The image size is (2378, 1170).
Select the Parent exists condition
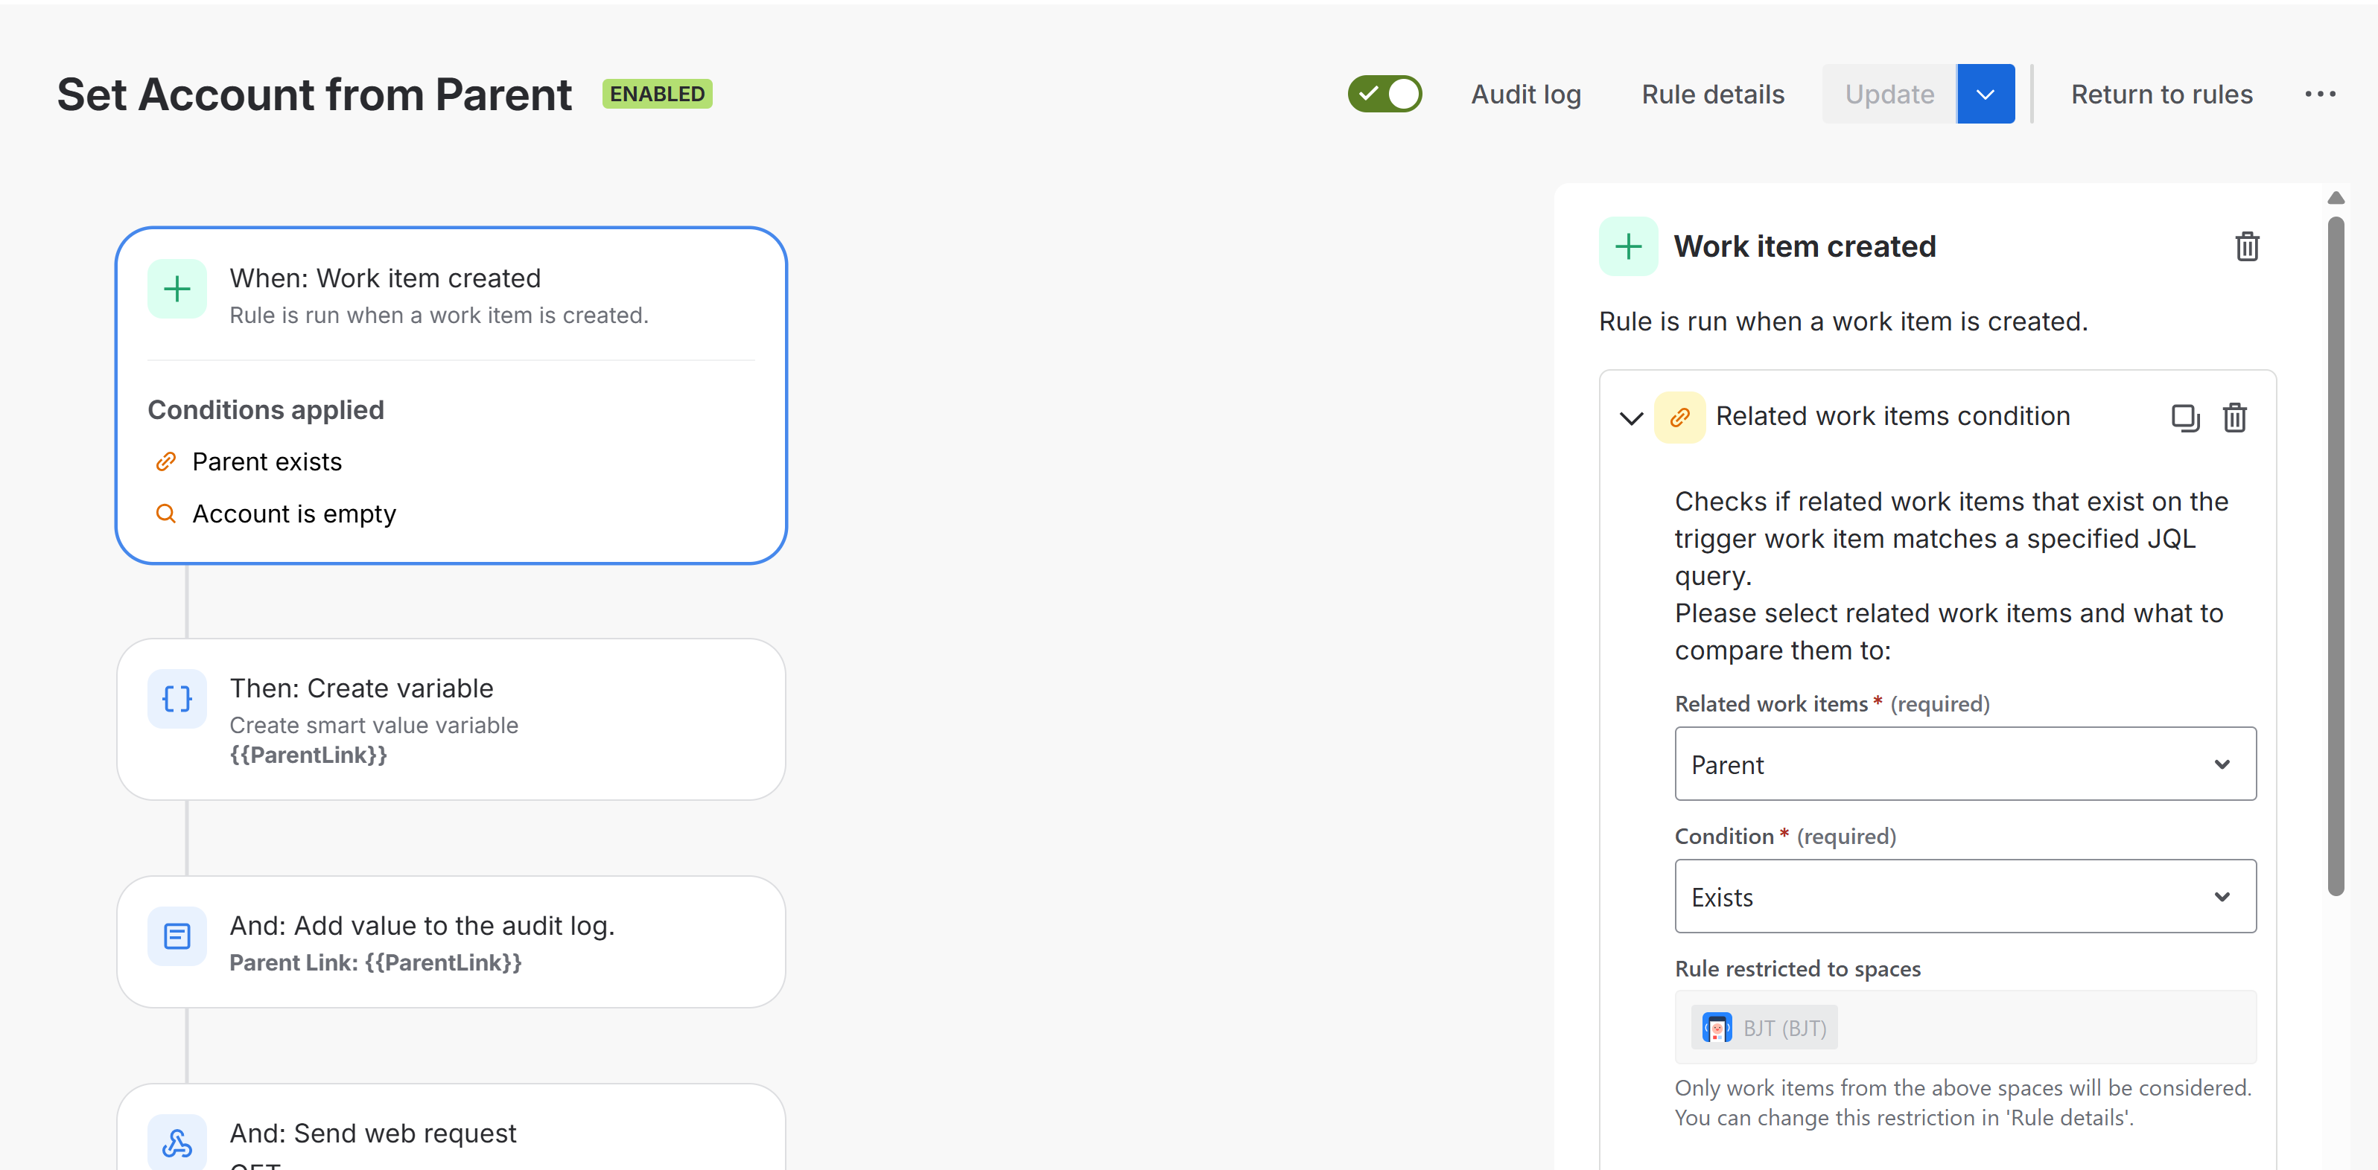[x=266, y=461]
